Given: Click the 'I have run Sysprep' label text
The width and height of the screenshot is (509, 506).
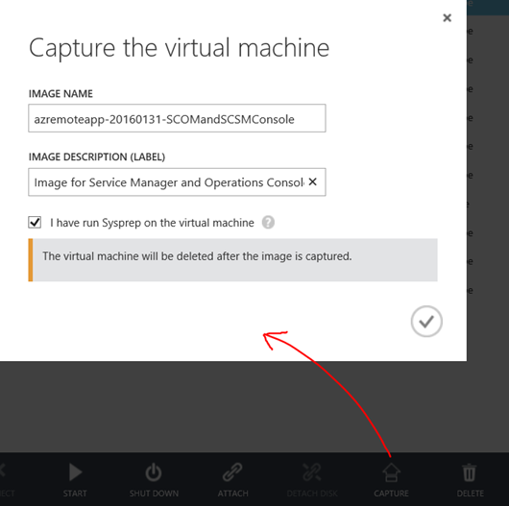Looking at the screenshot, I should 152,223.
